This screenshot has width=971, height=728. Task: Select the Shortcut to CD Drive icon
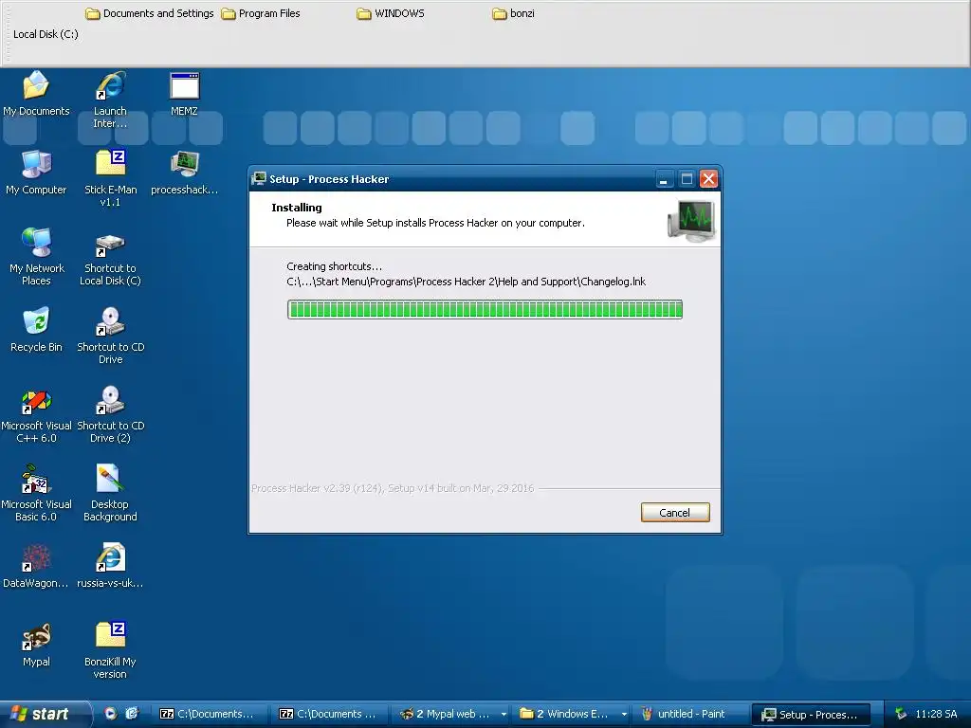click(110, 336)
